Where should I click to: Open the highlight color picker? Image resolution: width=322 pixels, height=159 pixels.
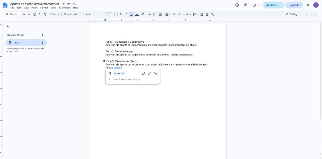click(x=143, y=14)
